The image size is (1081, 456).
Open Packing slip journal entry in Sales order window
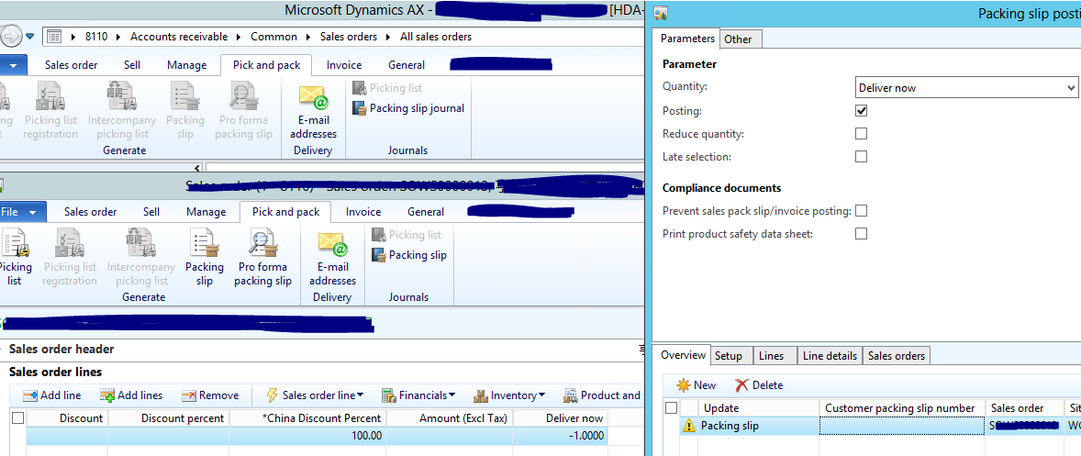(x=409, y=255)
